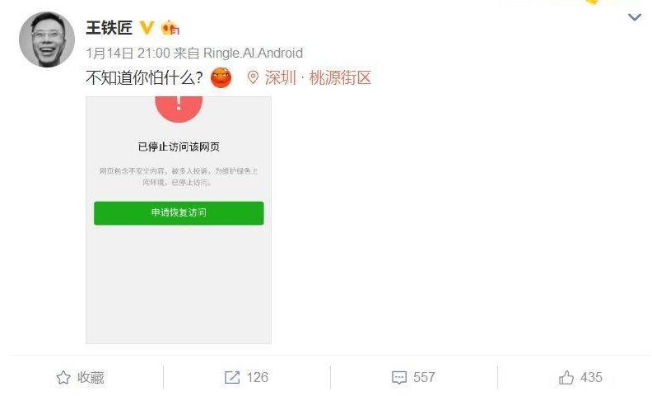Click the red exclamation warning icon
This screenshot has width=652, height=396.
179,107
